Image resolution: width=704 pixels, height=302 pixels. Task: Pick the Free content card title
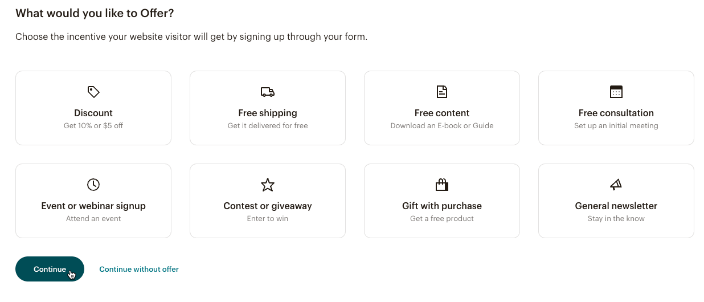[x=442, y=113]
